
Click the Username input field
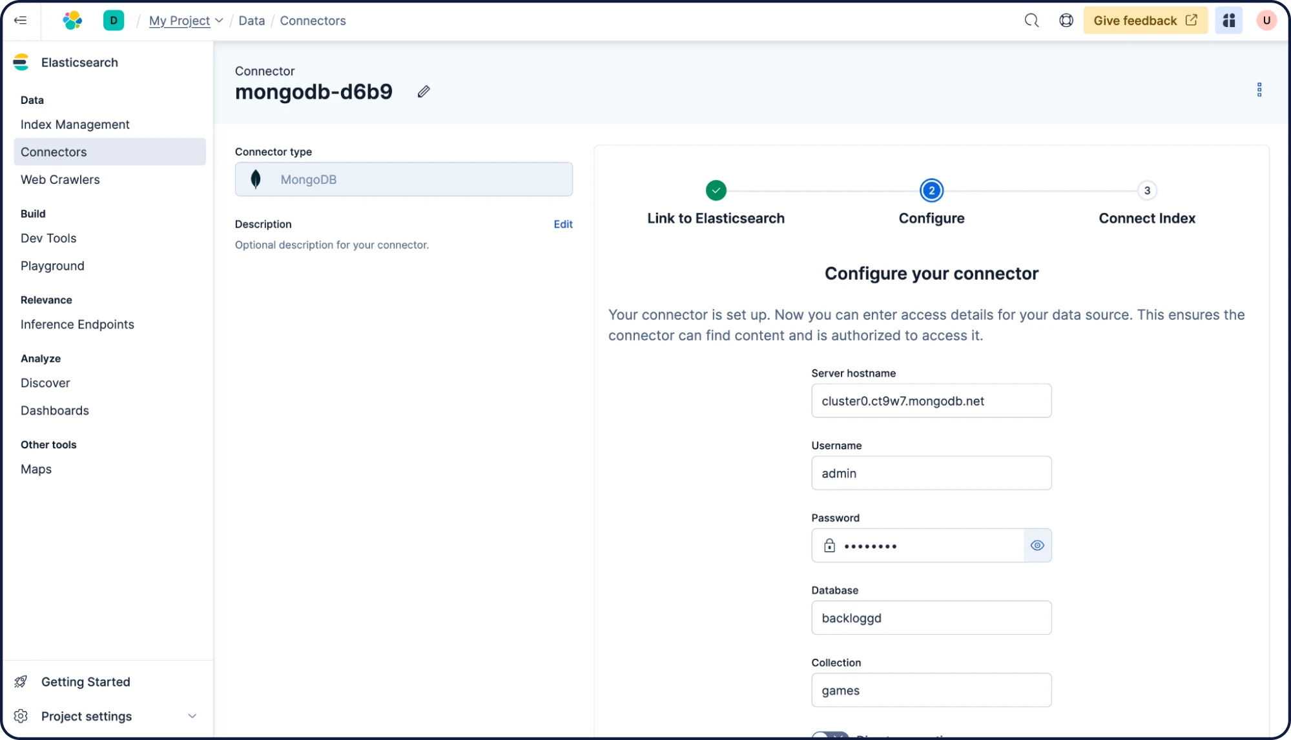tap(931, 473)
